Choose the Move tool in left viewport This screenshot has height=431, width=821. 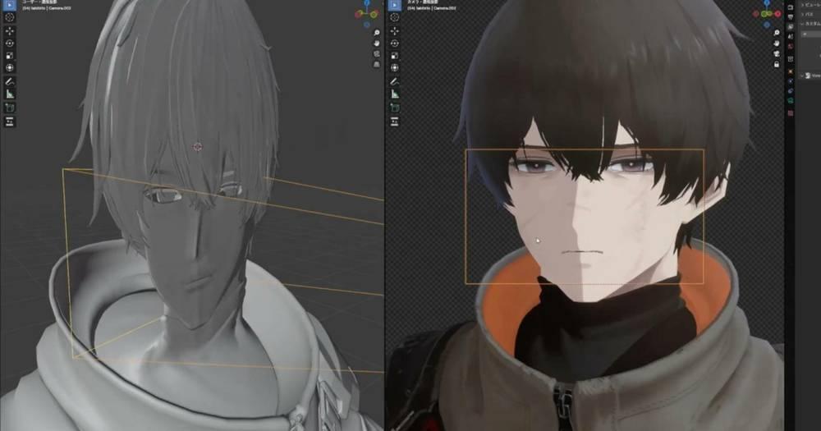click(9, 31)
